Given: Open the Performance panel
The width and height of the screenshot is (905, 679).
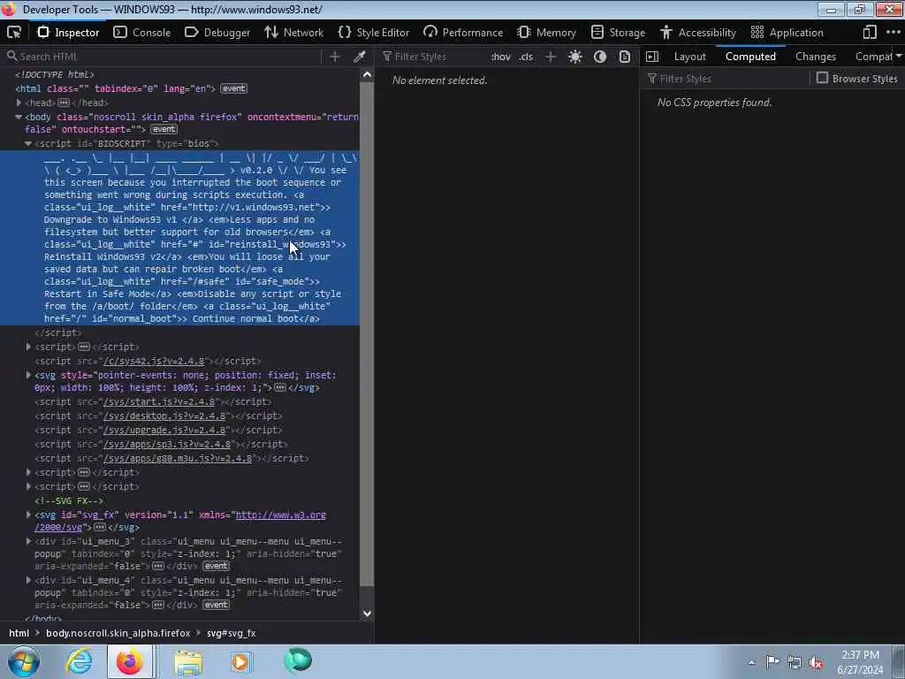Looking at the screenshot, I should [x=463, y=33].
